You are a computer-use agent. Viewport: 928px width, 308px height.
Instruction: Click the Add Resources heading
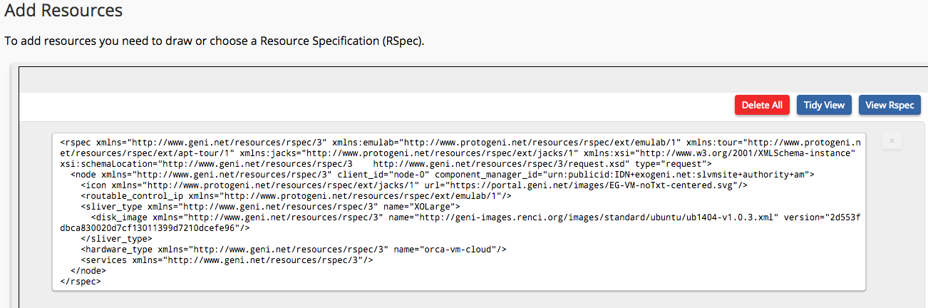(x=63, y=11)
